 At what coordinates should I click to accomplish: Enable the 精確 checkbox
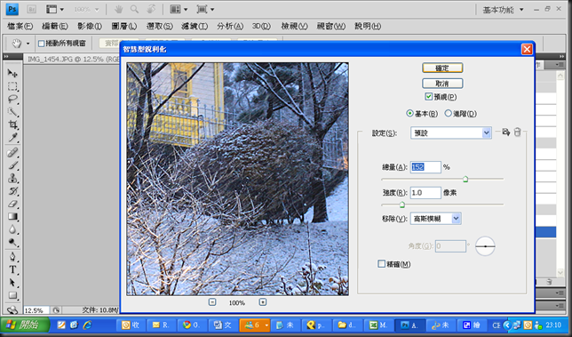(x=382, y=263)
